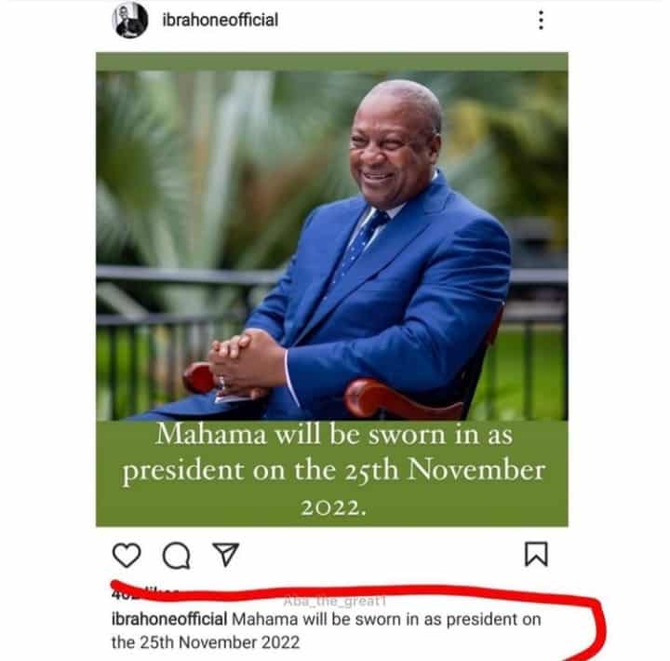Screen dimensions: 670x661
Task: Click the bold ibrahoneofficial name in caption
Action: point(169,619)
